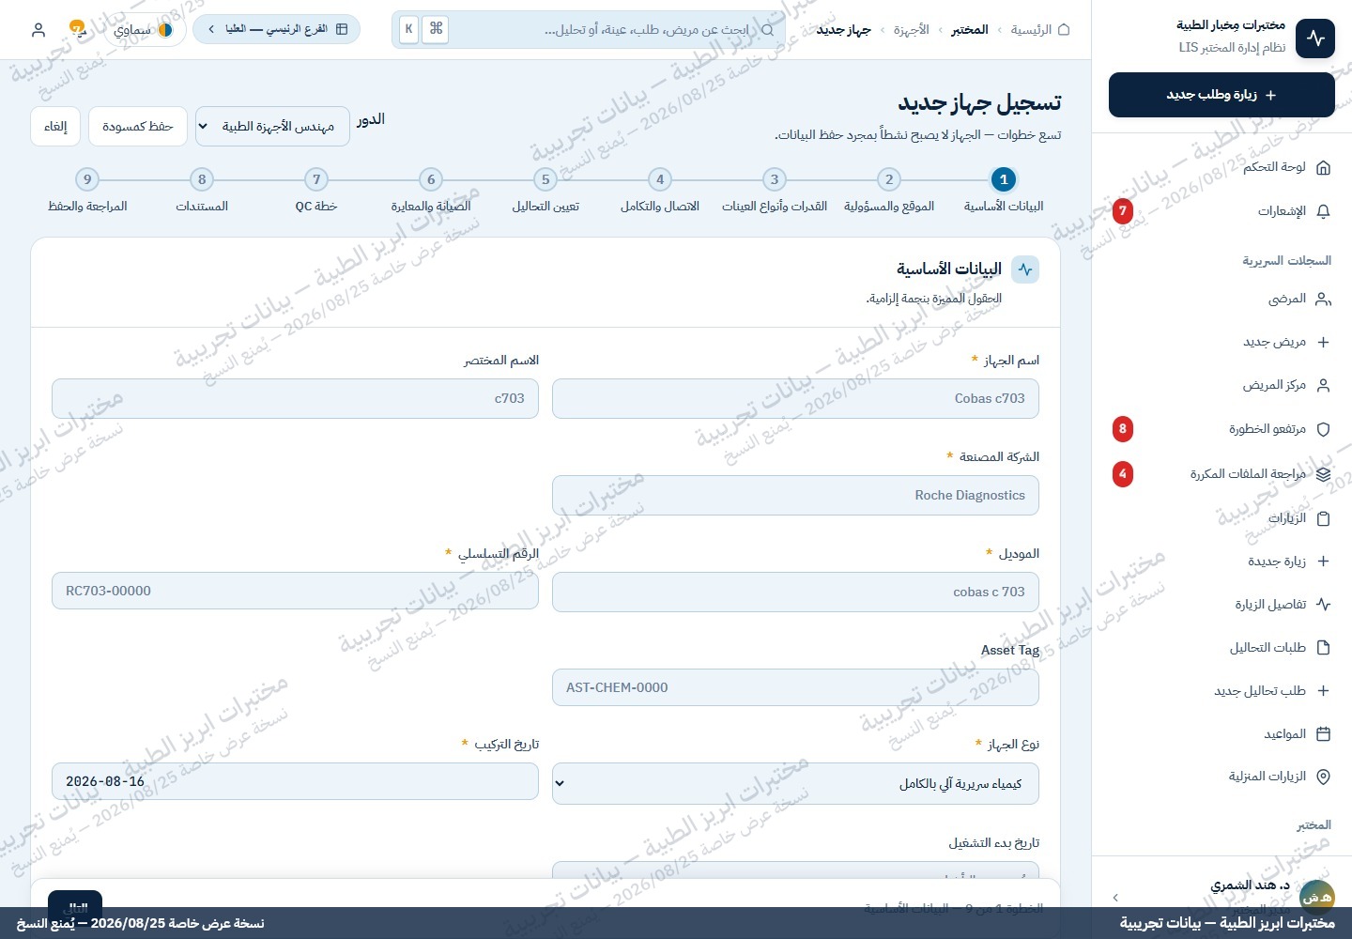1352x939 pixels.
Task: Click the layers icon beside مراجعة الملفات المكررة
Action: [1324, 474]
